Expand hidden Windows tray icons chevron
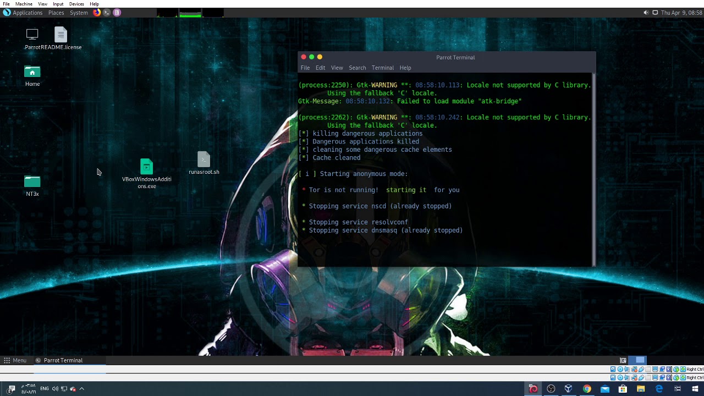Screen dimensions: 704x396 click(81, 389)
